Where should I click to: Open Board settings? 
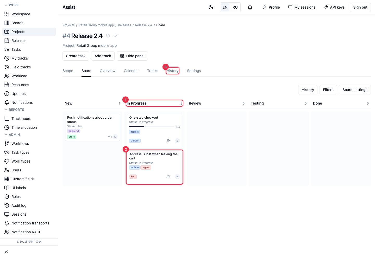pos(355,90)
